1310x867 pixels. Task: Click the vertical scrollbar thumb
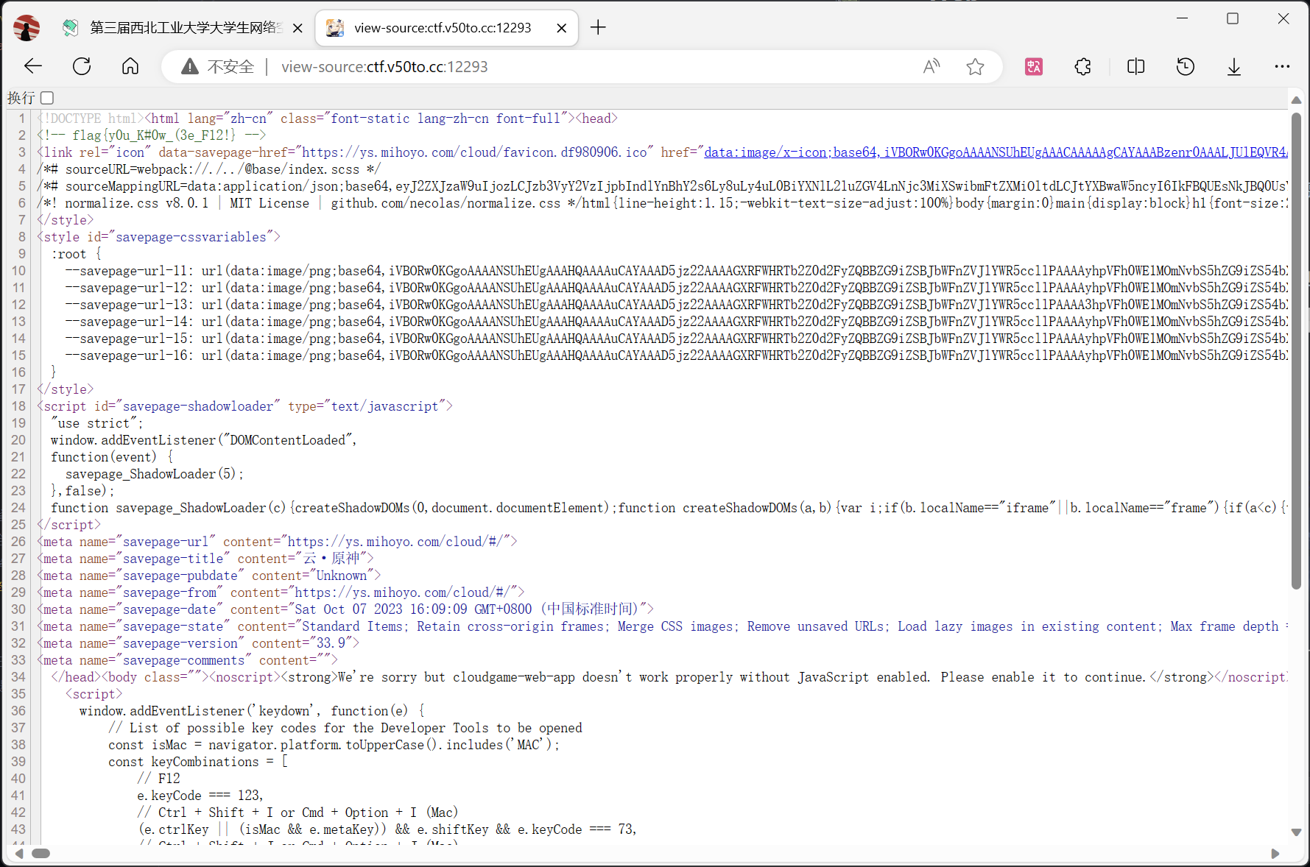click(1296, 351)
